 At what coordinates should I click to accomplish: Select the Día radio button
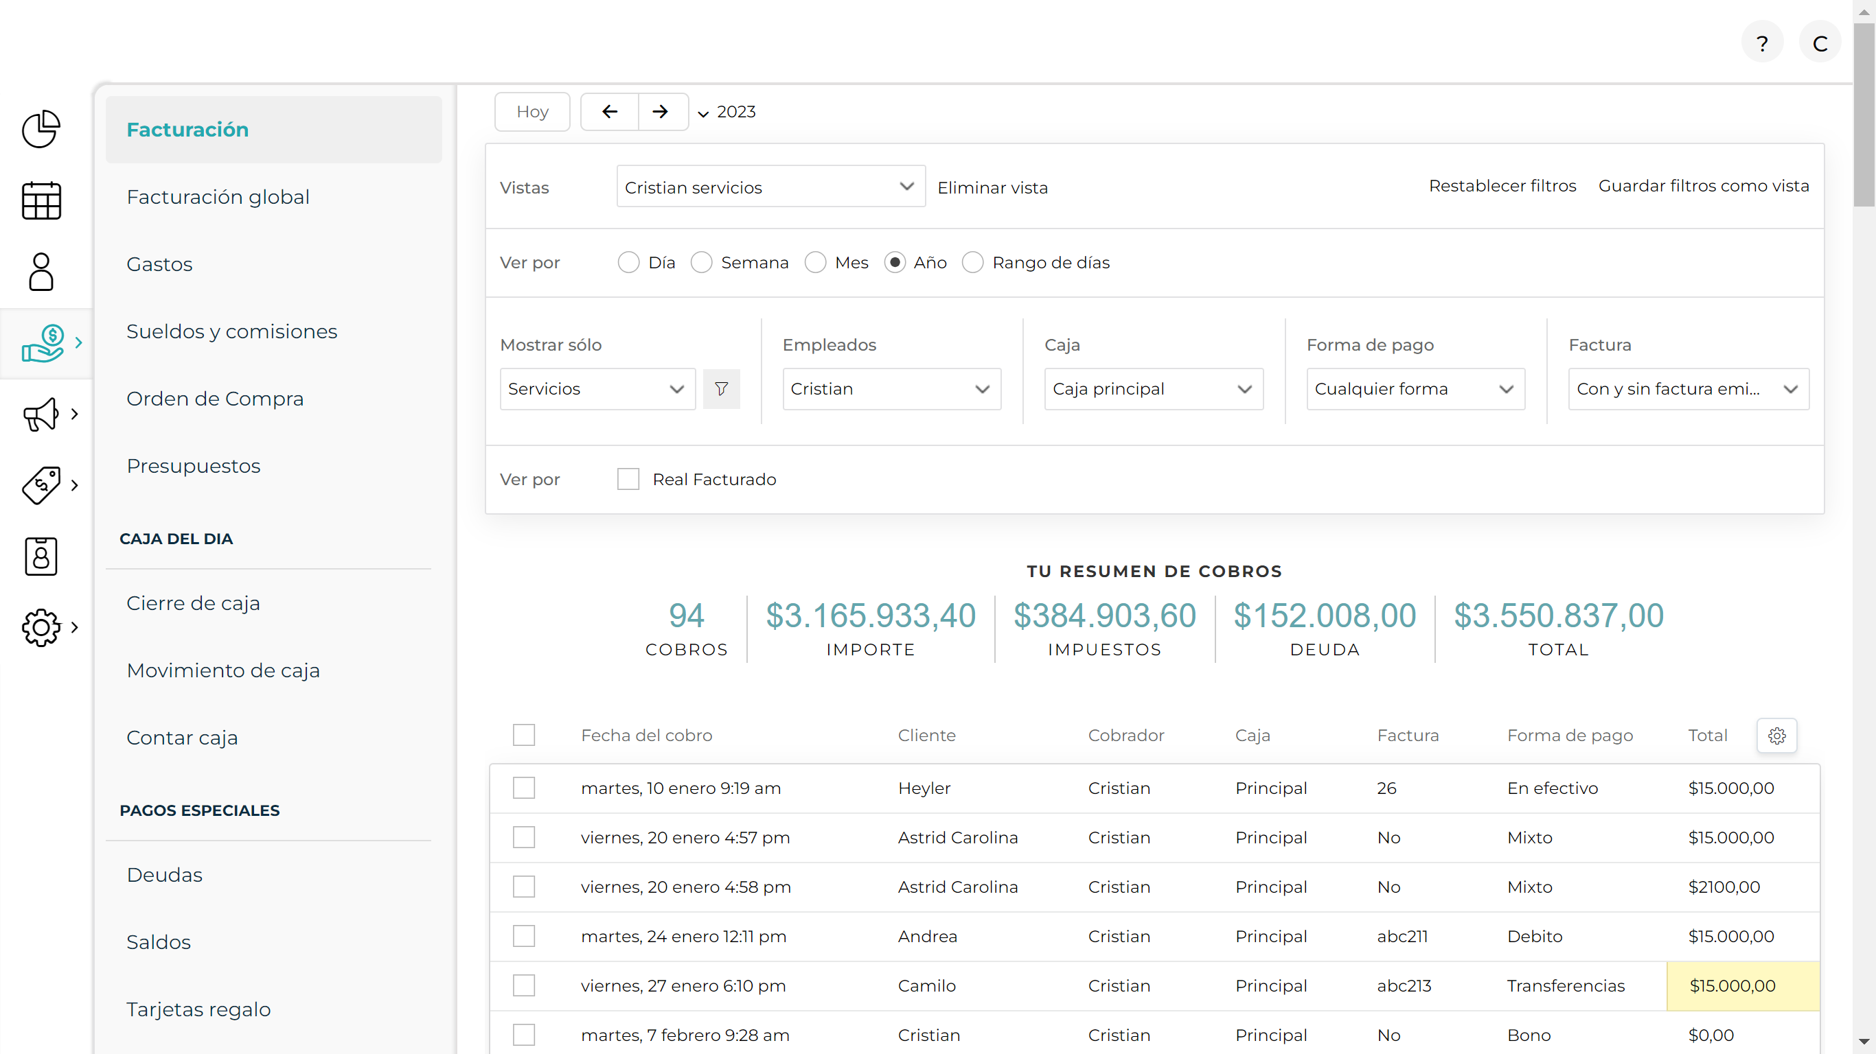[x=628, y=262]
